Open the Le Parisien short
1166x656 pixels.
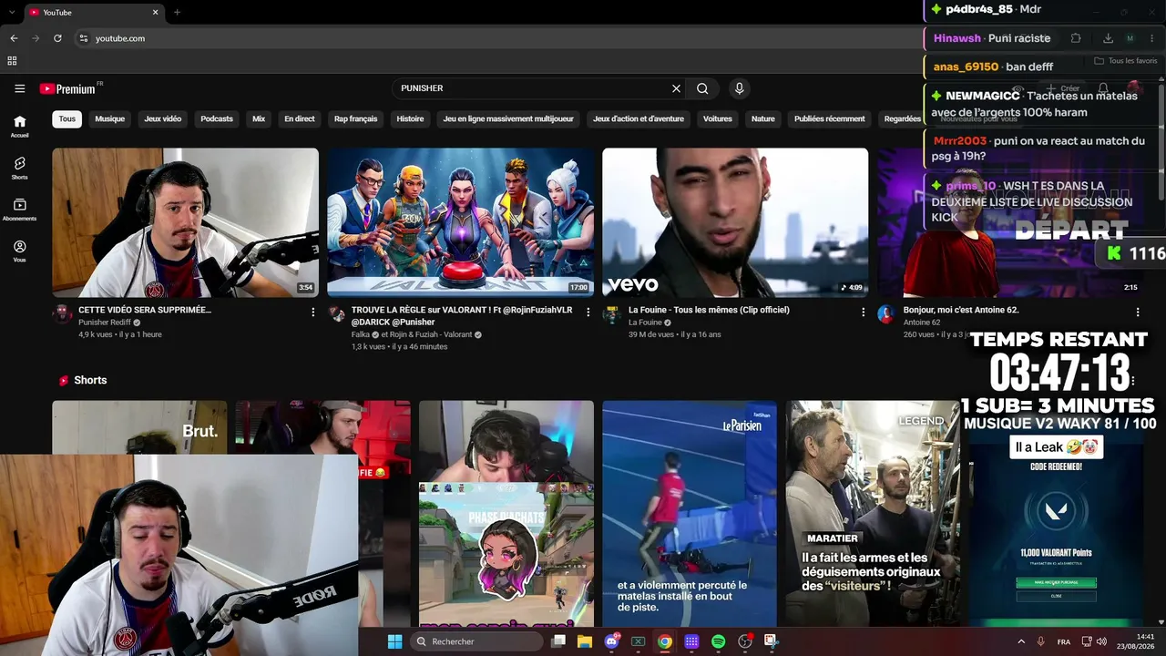click(x=690, y=514)
